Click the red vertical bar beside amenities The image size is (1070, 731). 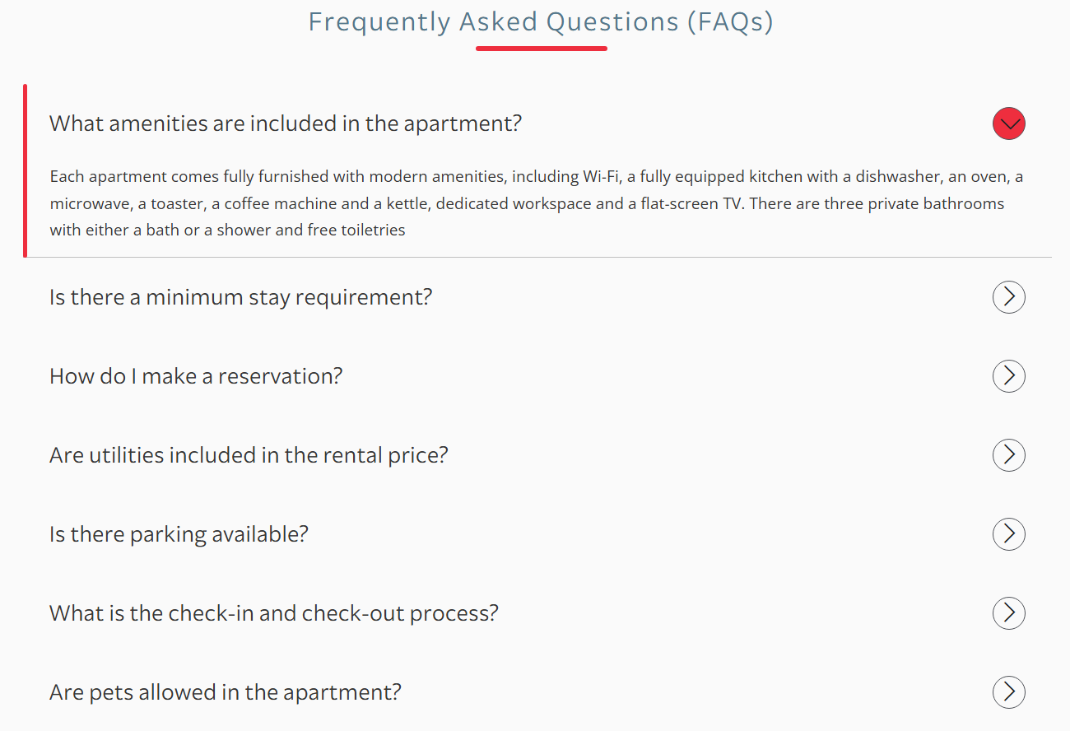pyautogui.click(x=25, y=170)
